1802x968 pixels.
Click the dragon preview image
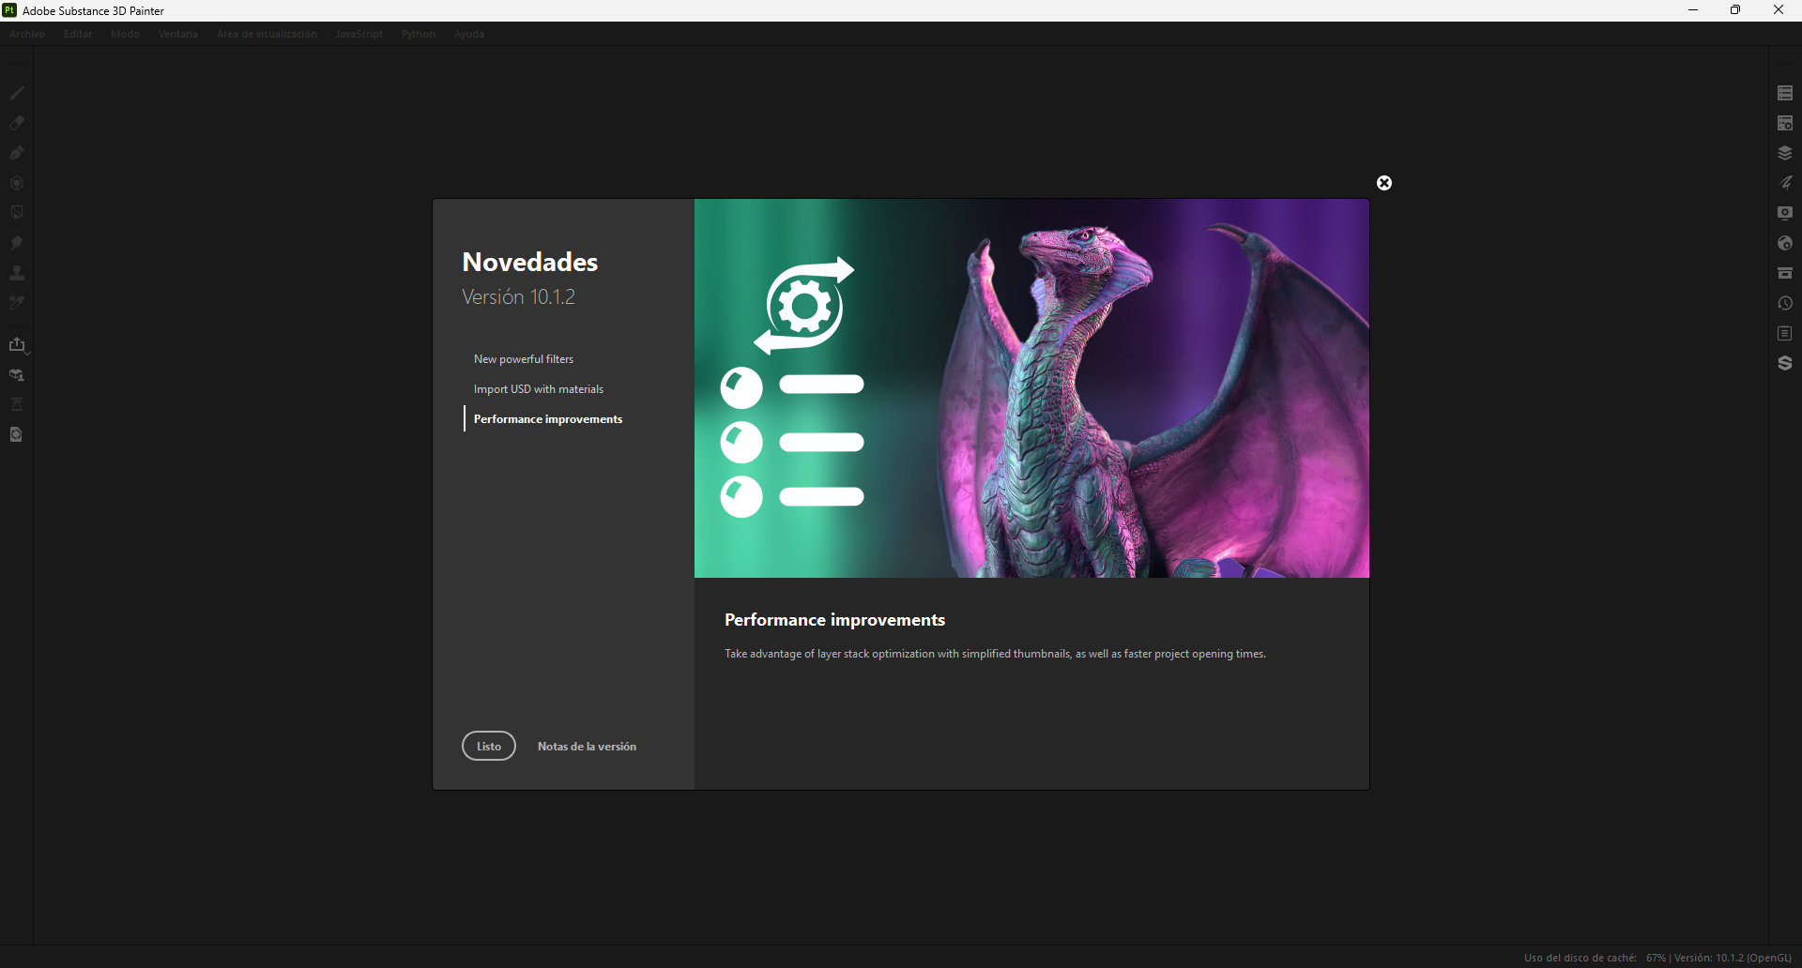click(x=1031, y=388)
